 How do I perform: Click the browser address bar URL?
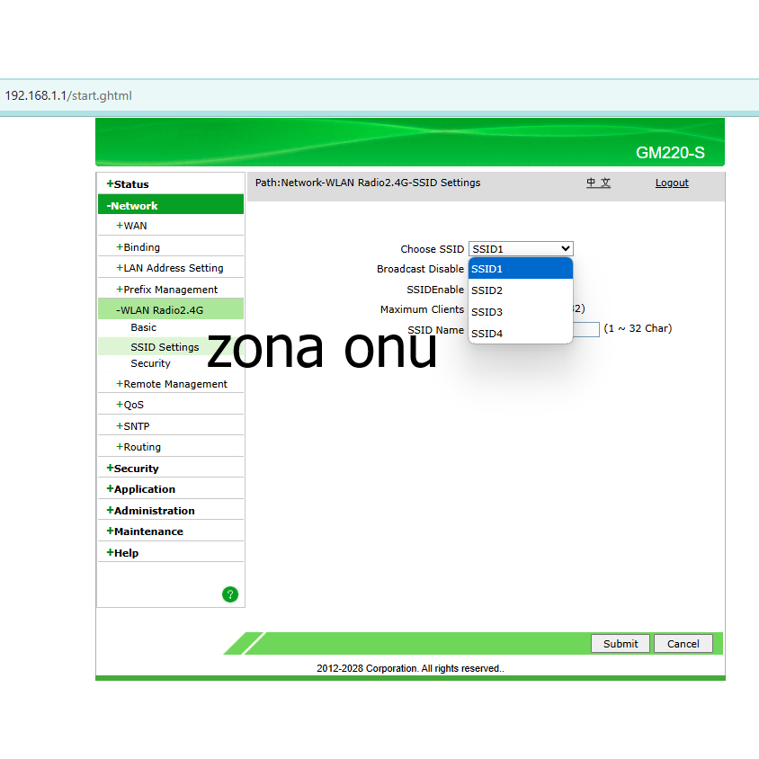click(x=68, y=95)
